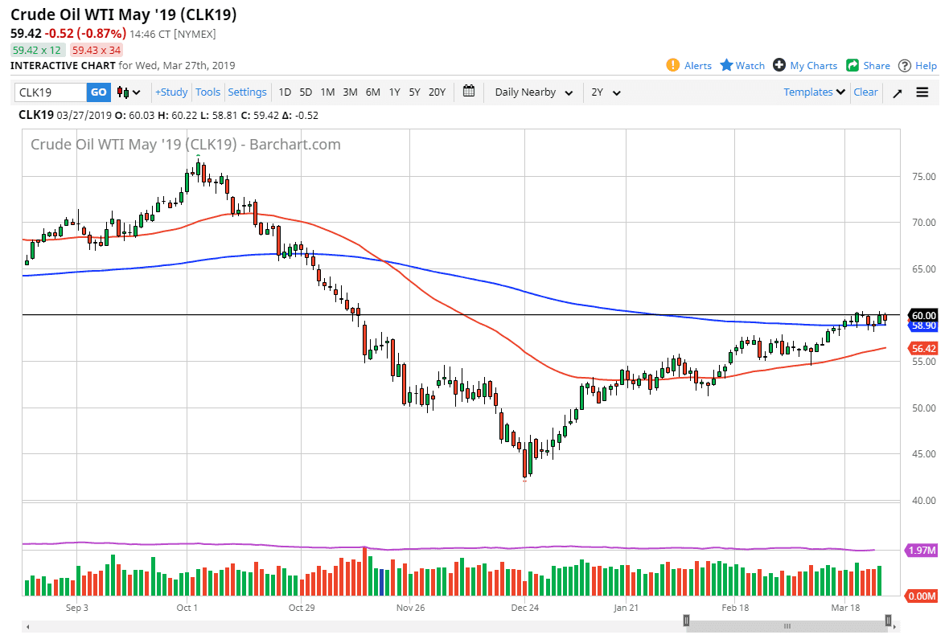Viewport: 949px width, 639px height.
Task: Click the calendar date picker icon
Action: [x=469, y=92]
